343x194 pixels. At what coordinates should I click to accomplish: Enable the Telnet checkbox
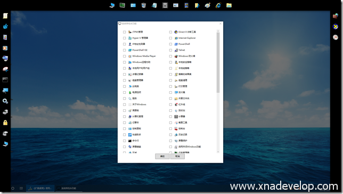[170, 50]
